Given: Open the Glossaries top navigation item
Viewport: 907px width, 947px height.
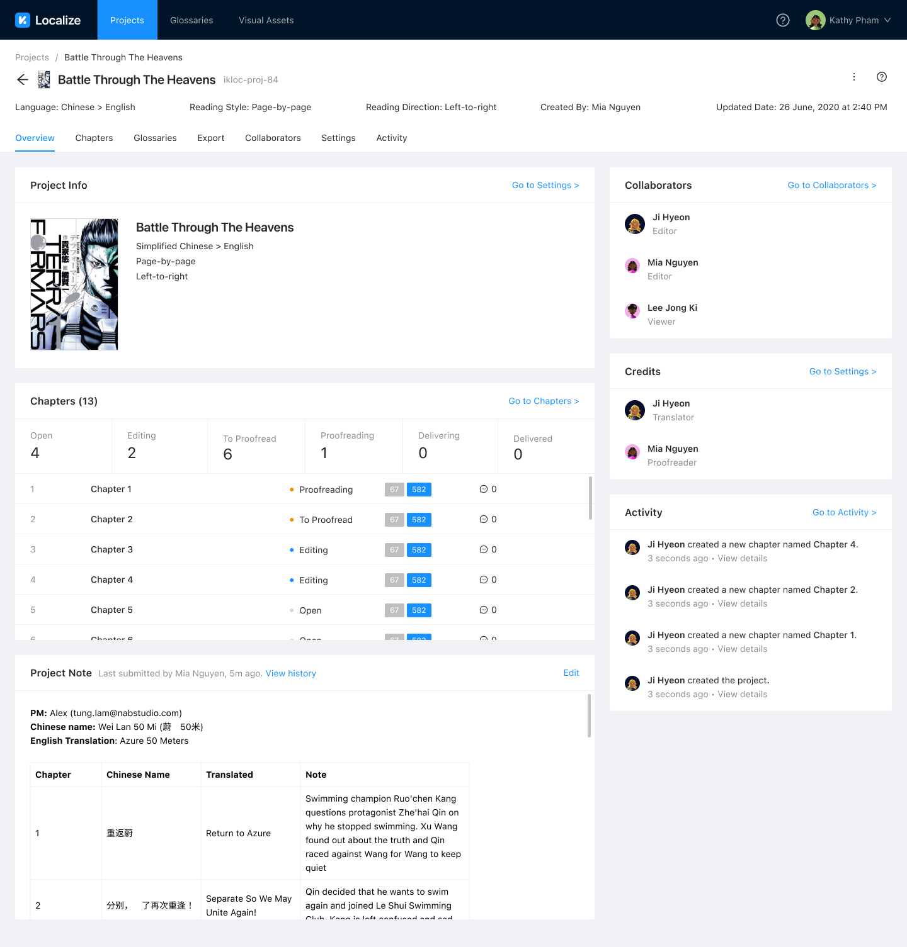Looking at the screenshot, I should click(x=191, y=20).
